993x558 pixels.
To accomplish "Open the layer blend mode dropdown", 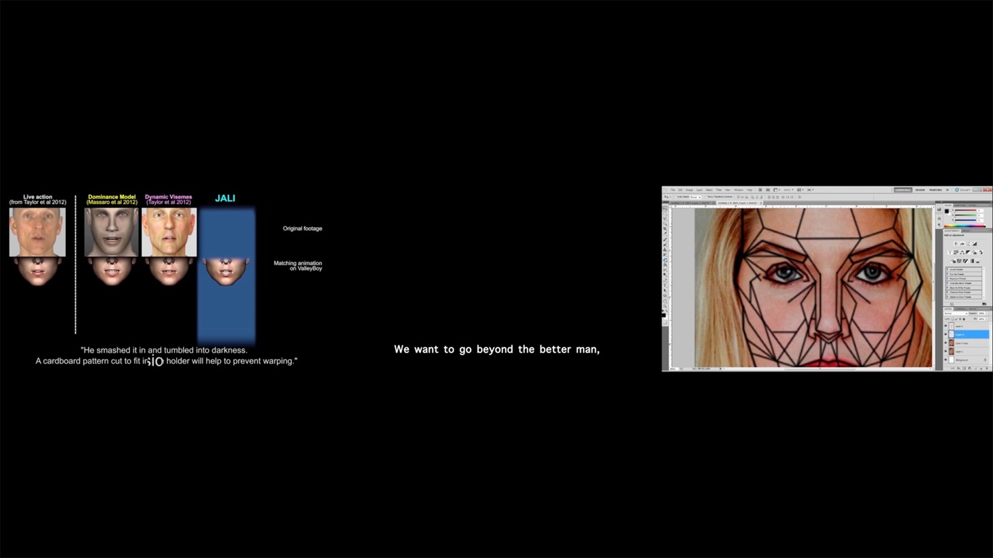I will (955, 313).
